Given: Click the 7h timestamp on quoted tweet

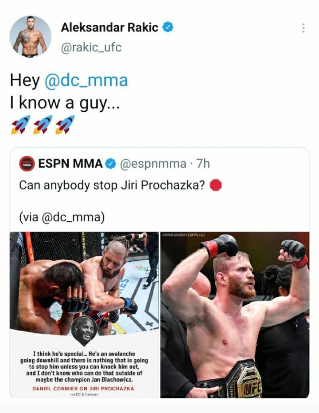Looking at the screenshot, I should tap(203, 164).
